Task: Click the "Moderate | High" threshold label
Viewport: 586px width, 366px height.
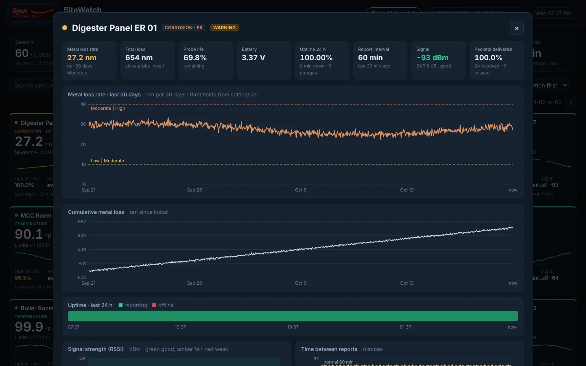Action: click(108, 108)
